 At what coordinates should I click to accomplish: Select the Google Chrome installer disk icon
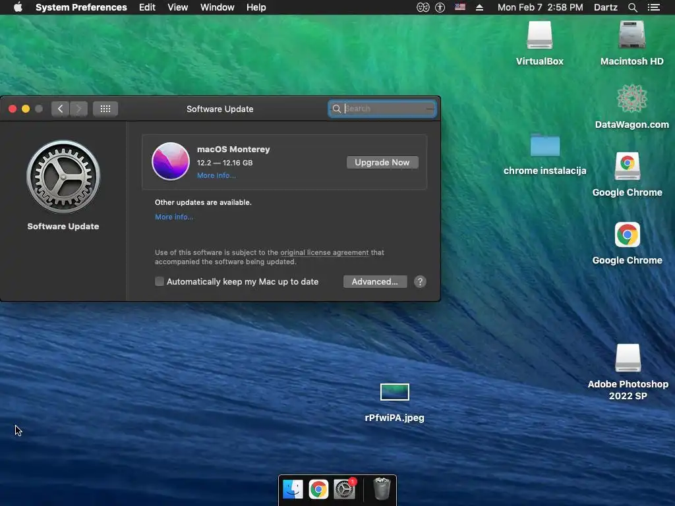tap(628, 166)
